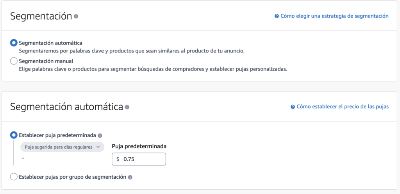
Task: Click the Puja predeterminada label above the bid field
Action: point(139,146)
